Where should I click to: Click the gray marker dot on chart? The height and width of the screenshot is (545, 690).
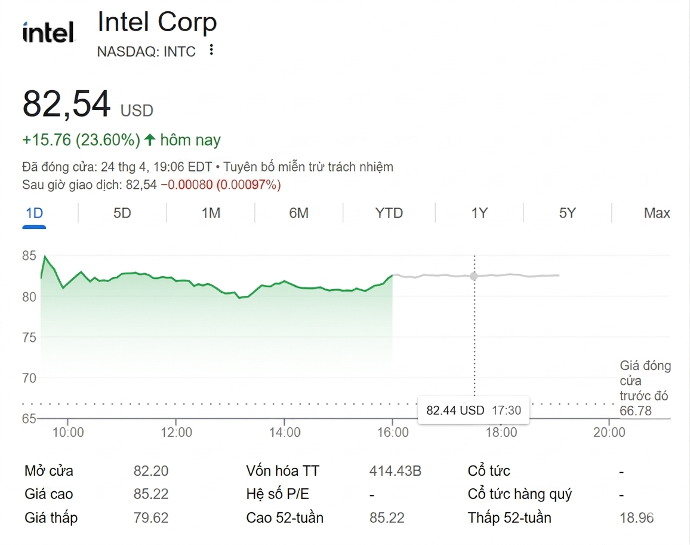pos(474,276)
